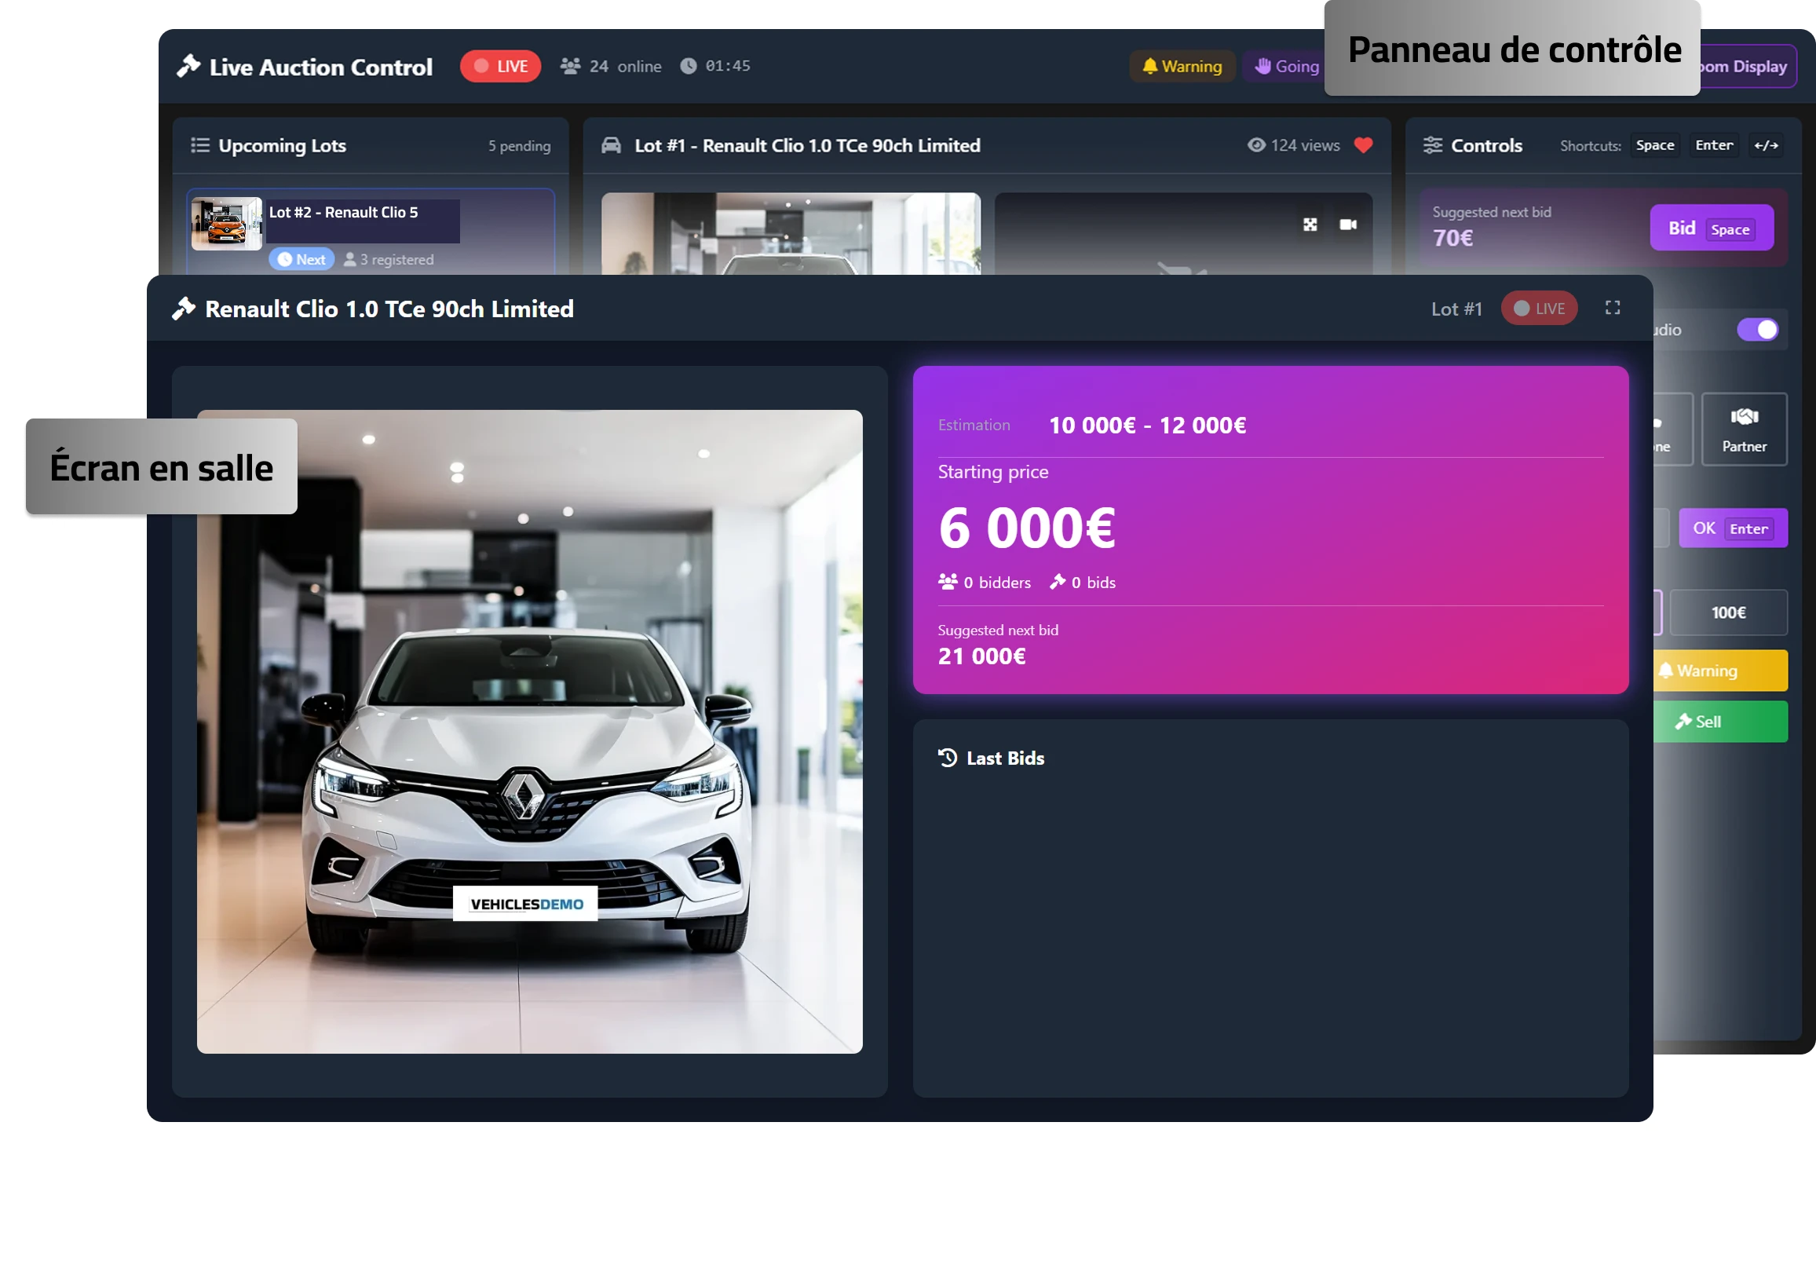The height and width of the screenshot is (1272, 1816).
Task: Click the clock icon beside 01:45
Action: [688, 67]
